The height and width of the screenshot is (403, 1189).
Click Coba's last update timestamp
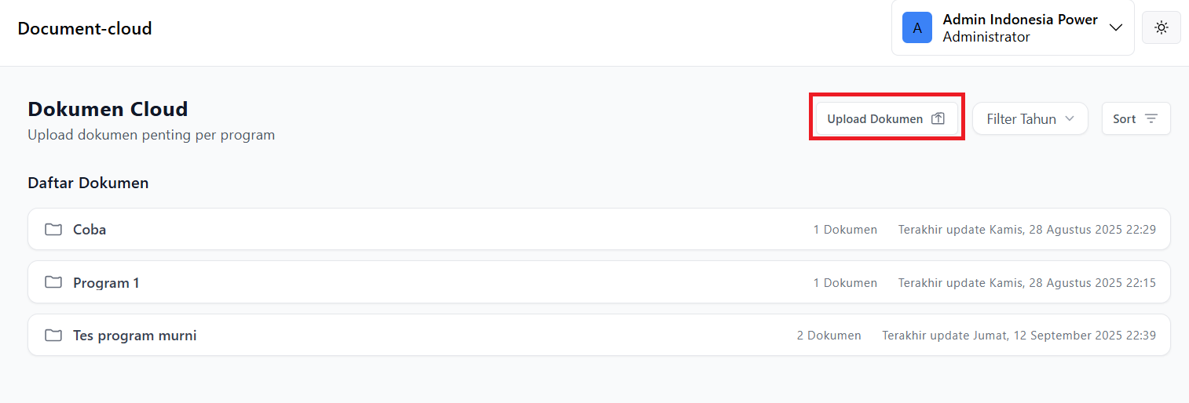[x=1026, y=230]
